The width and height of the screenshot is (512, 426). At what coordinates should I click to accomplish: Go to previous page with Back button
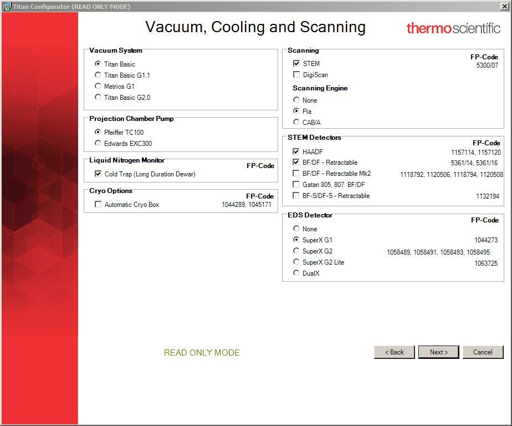(394, 352)
